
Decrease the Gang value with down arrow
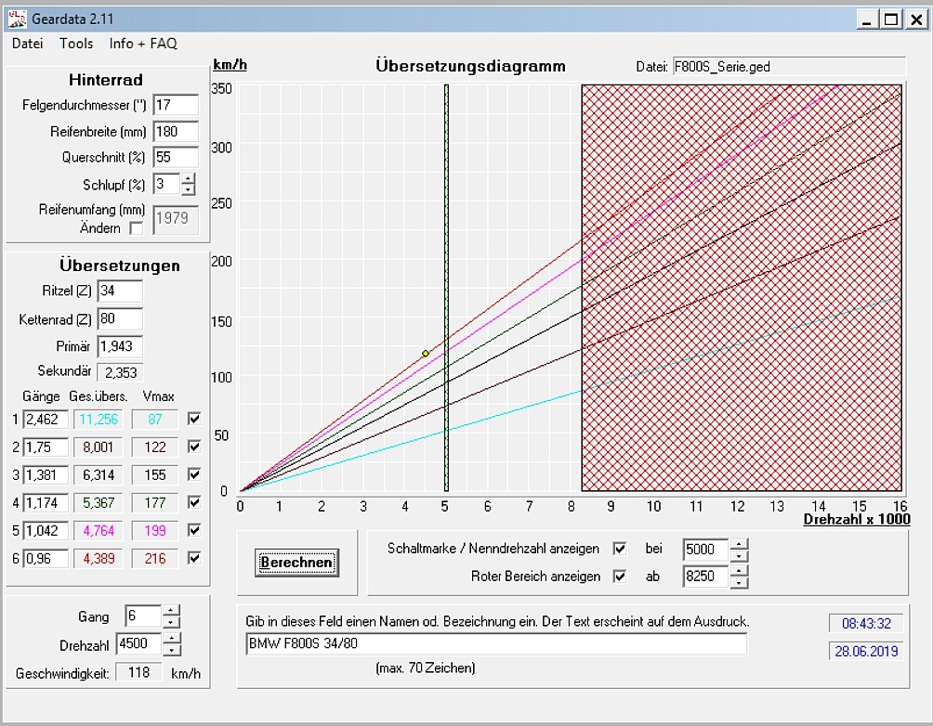tap(170, 623)
